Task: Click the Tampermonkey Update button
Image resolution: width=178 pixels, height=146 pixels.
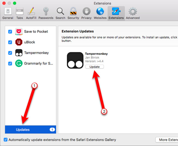Action: [x=94, y=67]
